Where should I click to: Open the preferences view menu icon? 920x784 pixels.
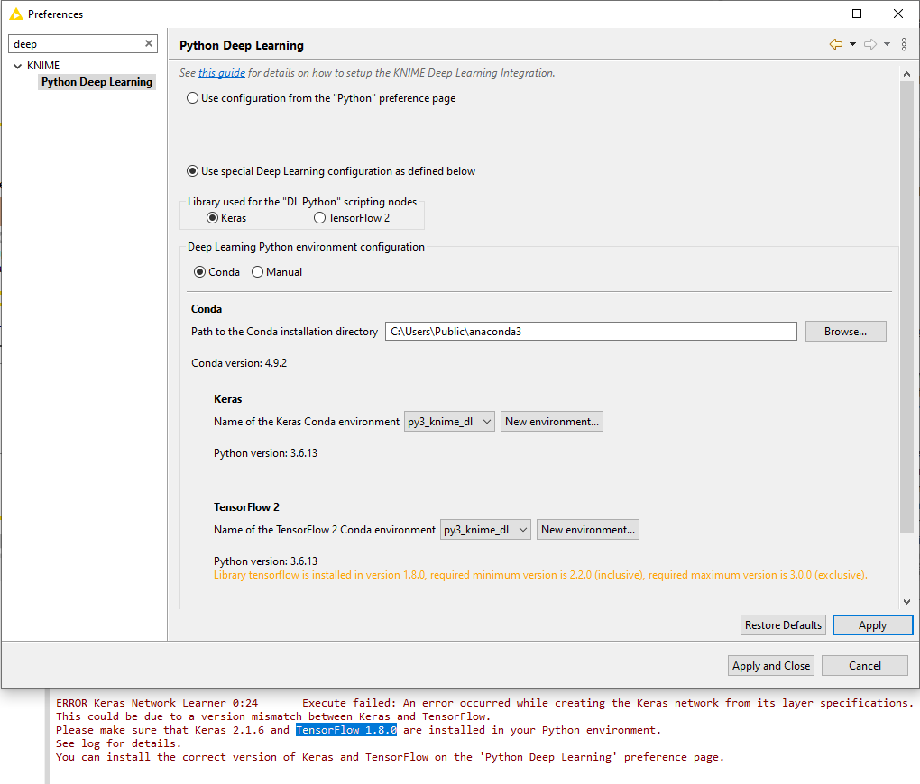click(x=904, y=44)
